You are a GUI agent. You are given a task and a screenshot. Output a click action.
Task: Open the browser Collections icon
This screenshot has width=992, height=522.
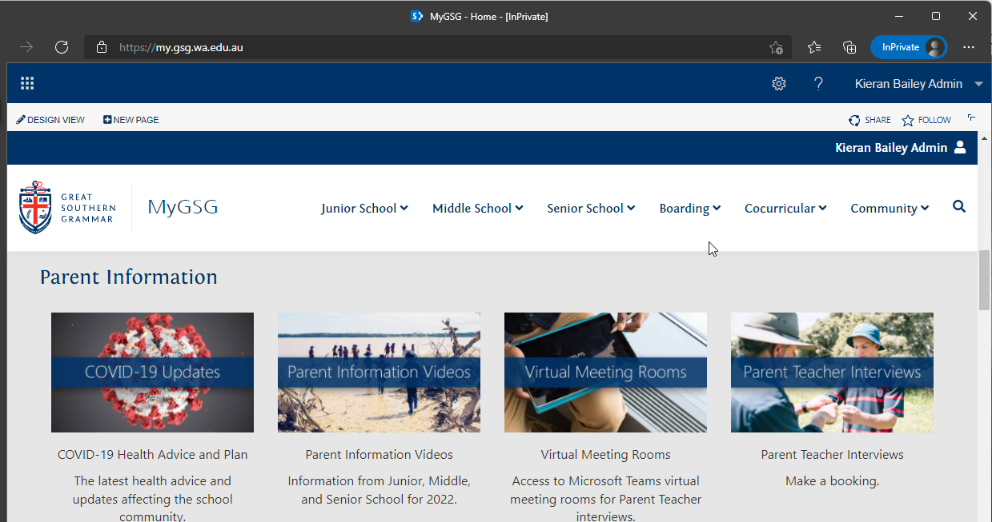point(849,47)
